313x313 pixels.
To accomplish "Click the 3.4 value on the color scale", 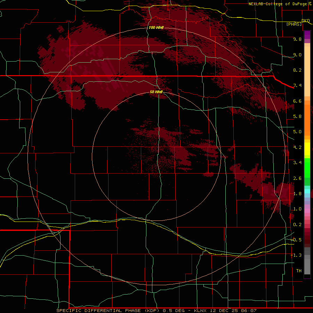I will pyautogui.click(x=297, y=163).
